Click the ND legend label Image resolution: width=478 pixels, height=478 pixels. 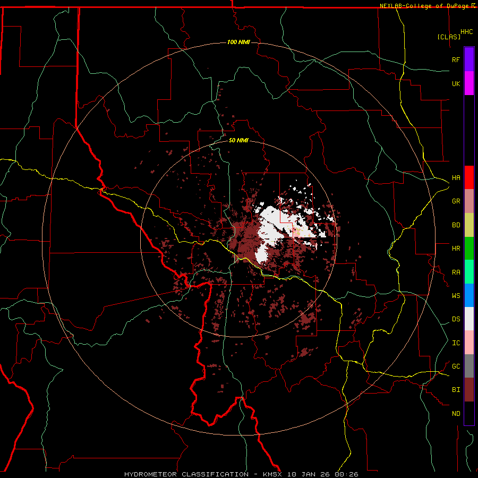click(456, 414)
